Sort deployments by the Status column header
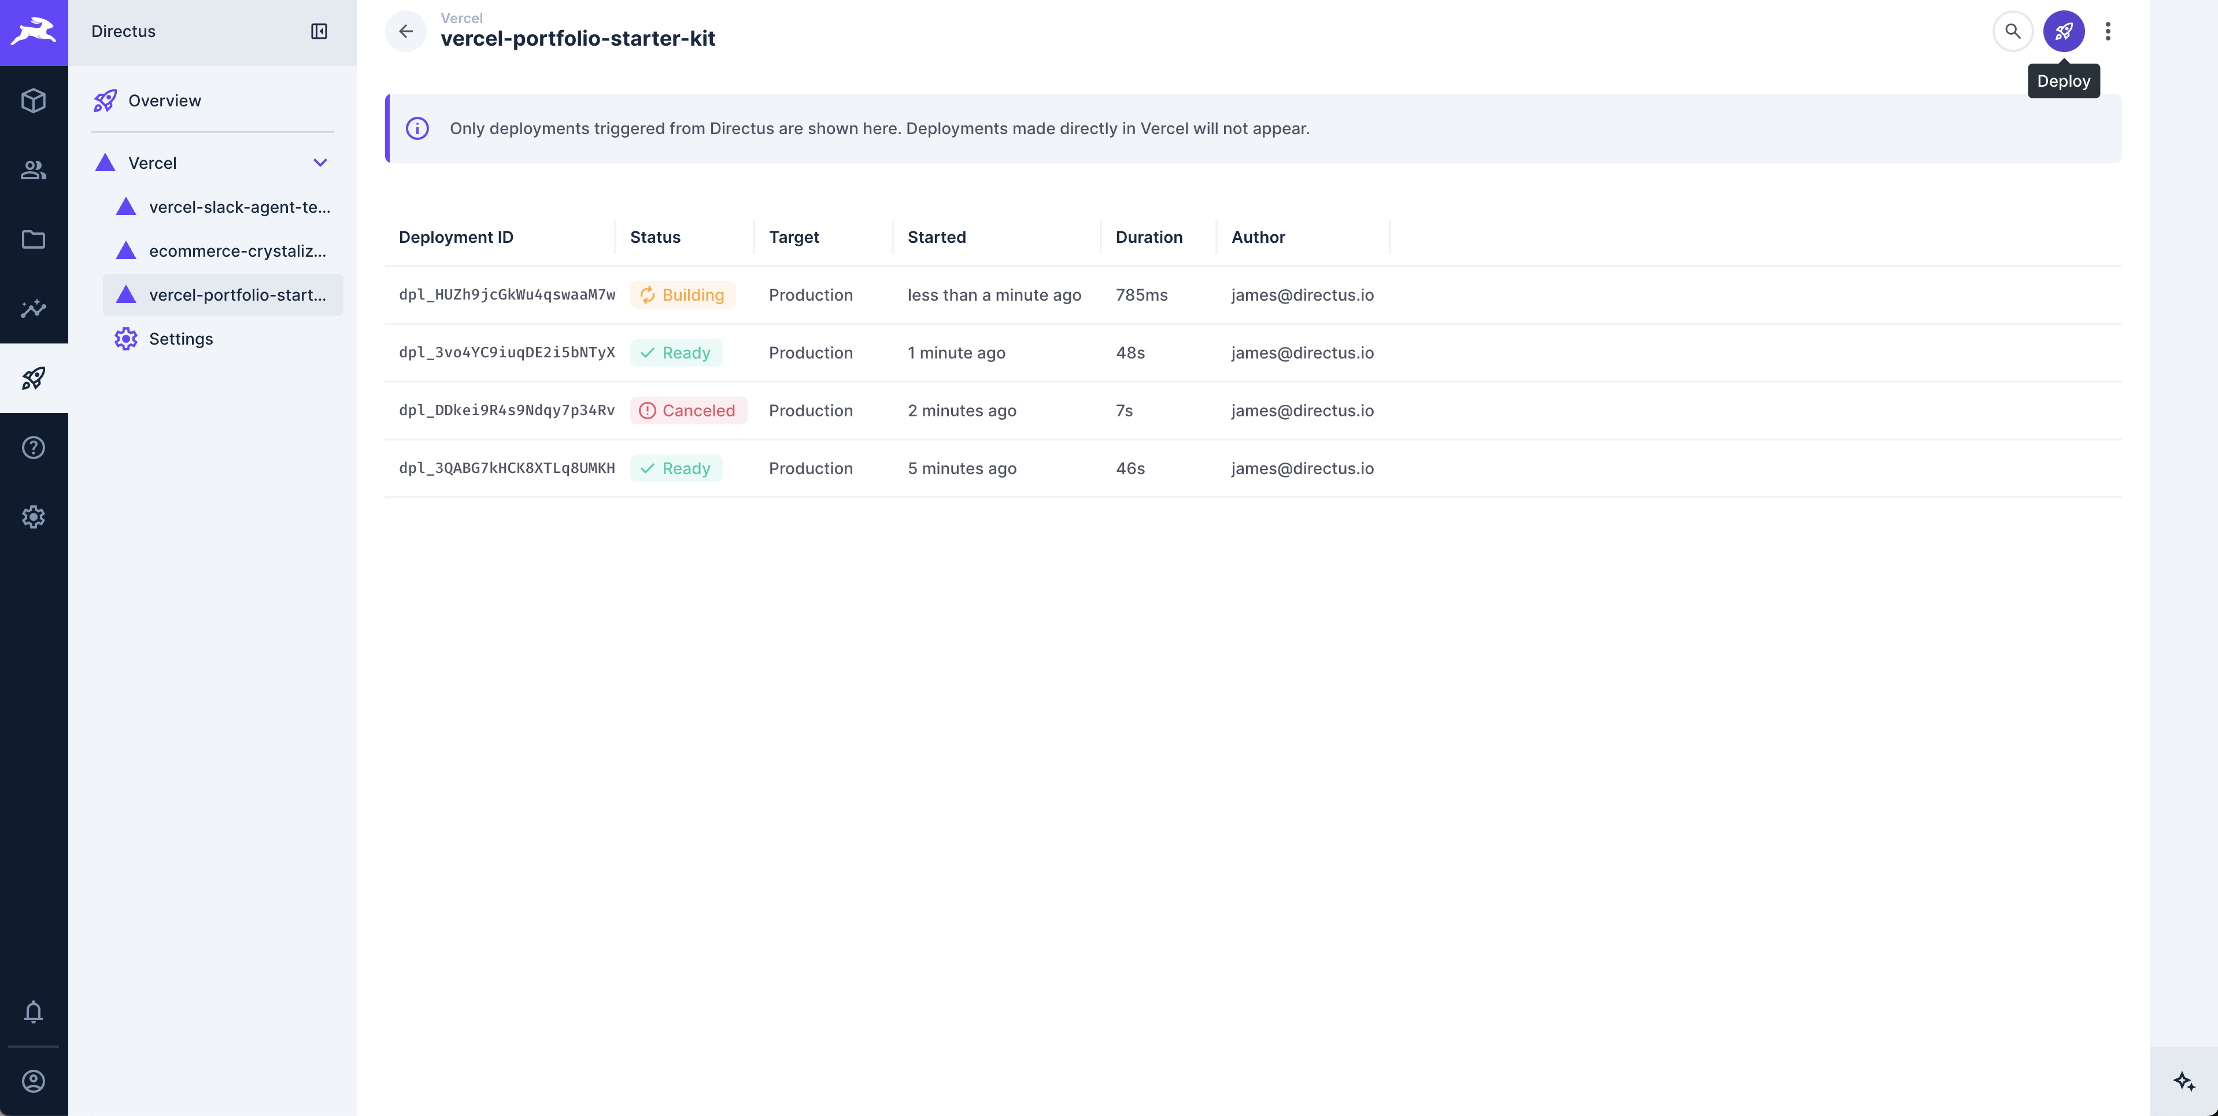This screenshot has height=1116, width=2218. (x=655, y=237)
